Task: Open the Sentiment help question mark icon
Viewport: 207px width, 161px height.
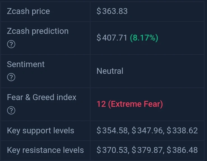Action: (x=11, y=77)
